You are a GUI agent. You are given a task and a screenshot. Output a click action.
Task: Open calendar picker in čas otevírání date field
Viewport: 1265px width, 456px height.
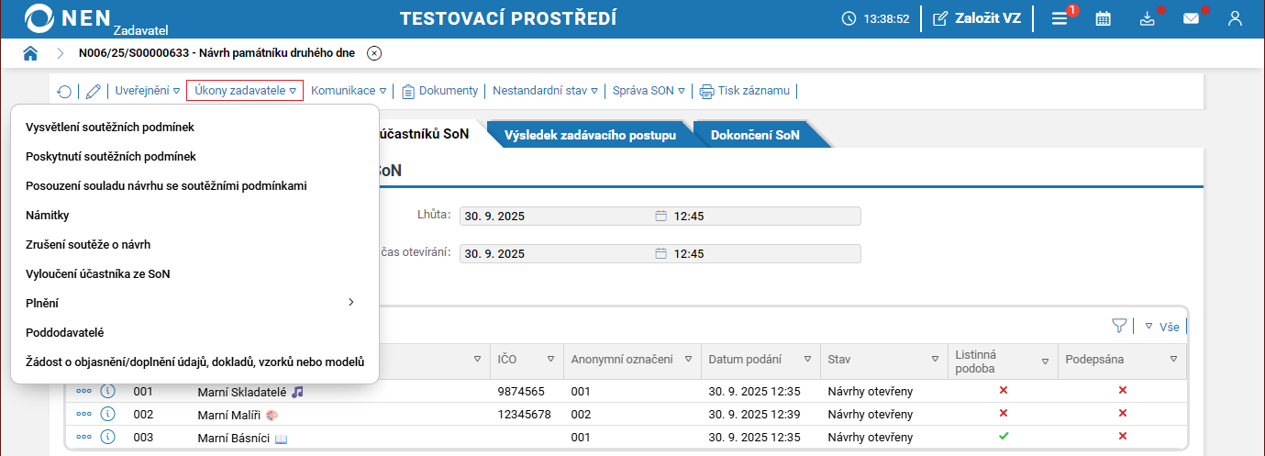coord(660,253)
